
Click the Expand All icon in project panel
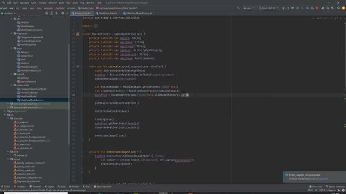51,13
